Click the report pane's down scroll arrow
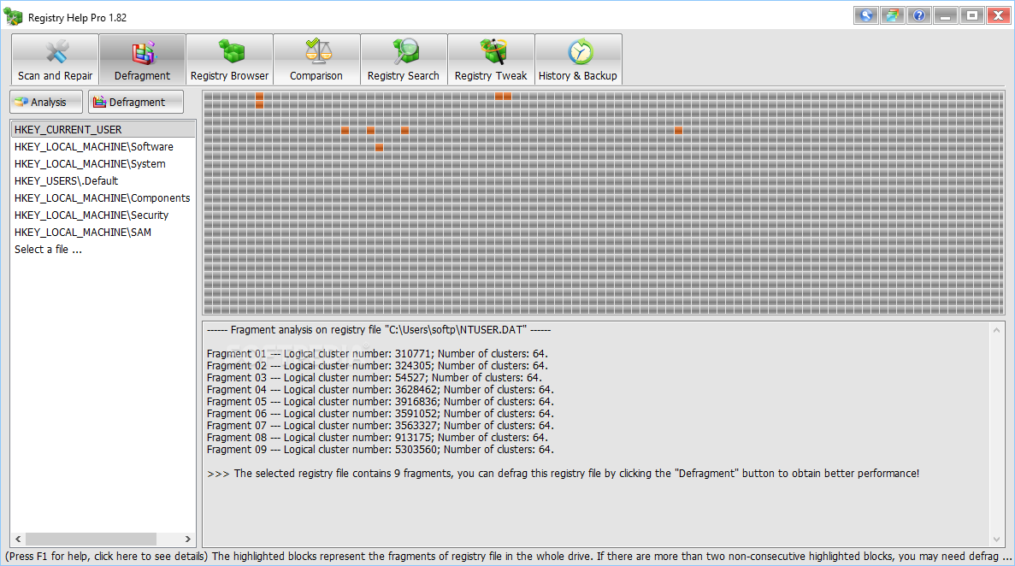This screenshot has height=566, width=1015. tap(996, 539)
